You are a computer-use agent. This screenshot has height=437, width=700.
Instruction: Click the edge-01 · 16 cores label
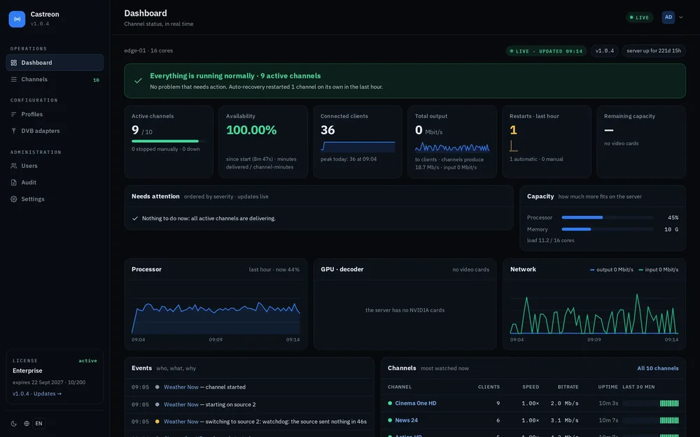pyautogui.click(x=148, y=50)
